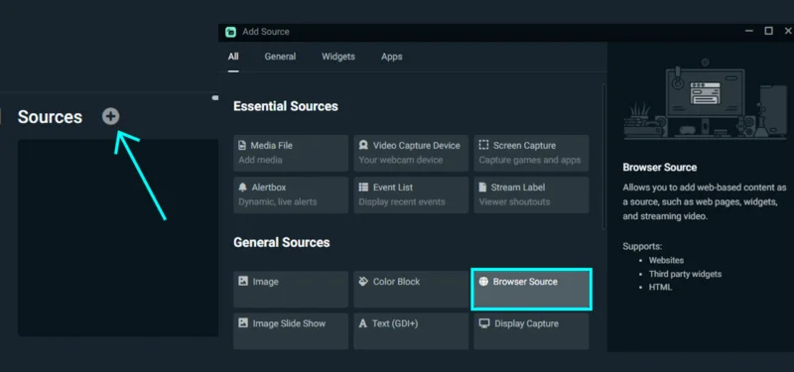Select the Browser Source option
Viewport: 794px width, 372px height.
coord(531,289)
